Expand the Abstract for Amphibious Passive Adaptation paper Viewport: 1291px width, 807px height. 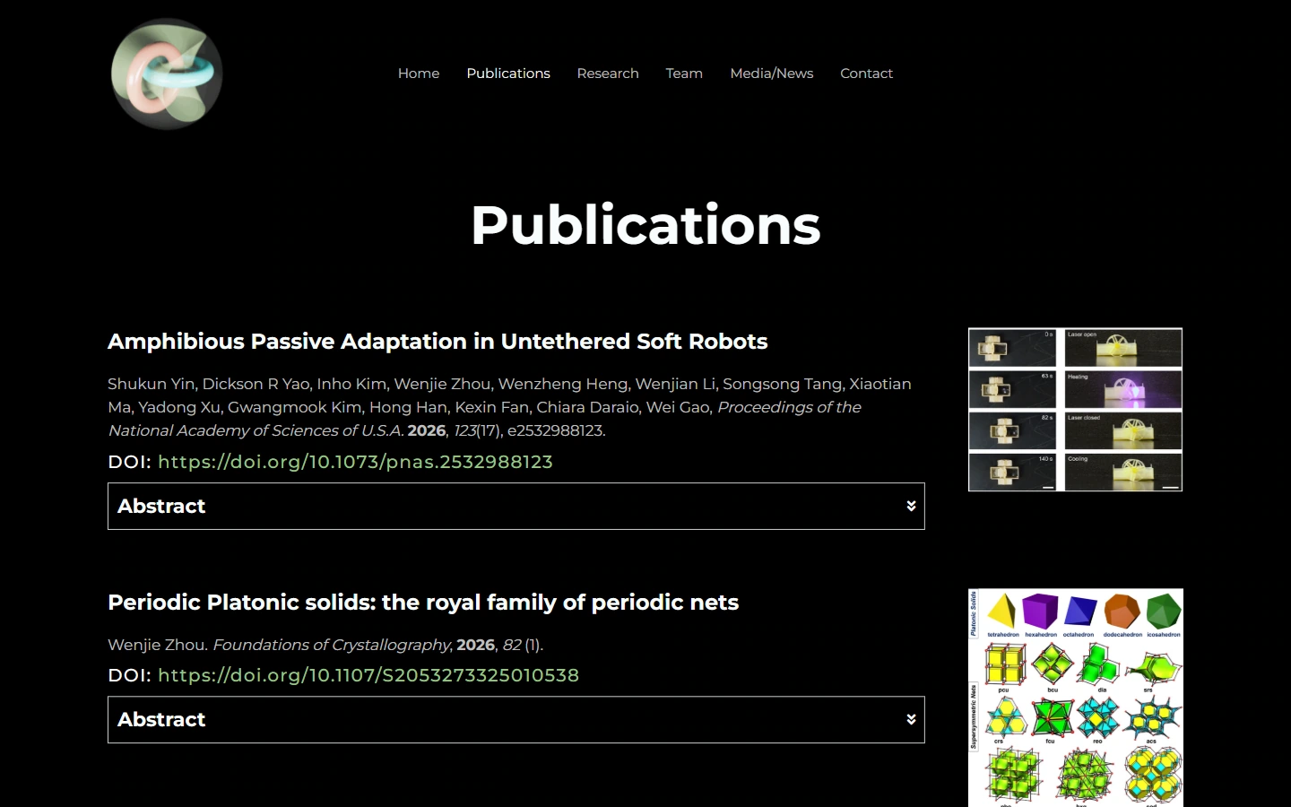516,507
